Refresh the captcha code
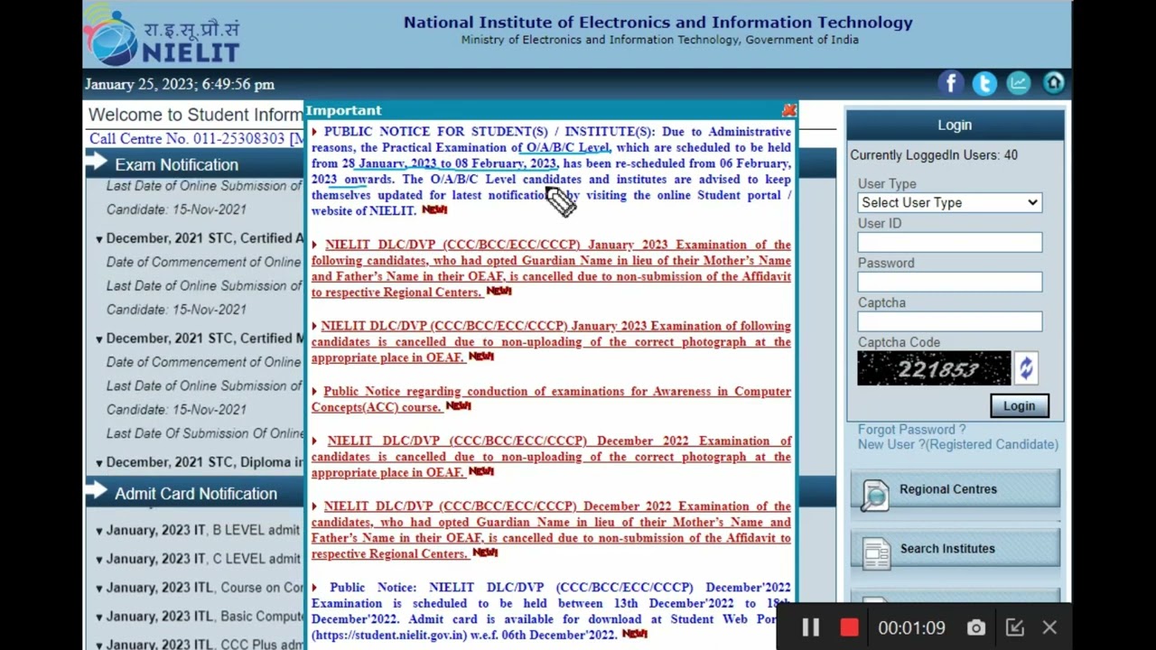 point(1026,367)
